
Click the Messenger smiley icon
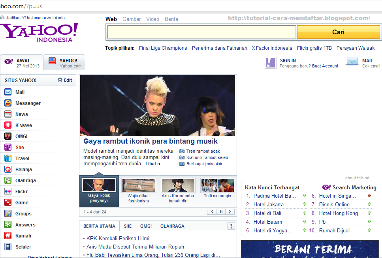click(8, 103)
